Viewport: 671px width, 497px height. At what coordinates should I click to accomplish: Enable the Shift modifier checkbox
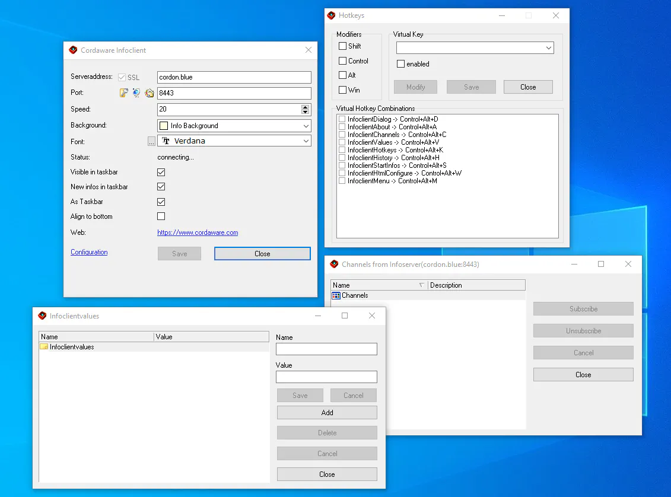tap(344, 46)
